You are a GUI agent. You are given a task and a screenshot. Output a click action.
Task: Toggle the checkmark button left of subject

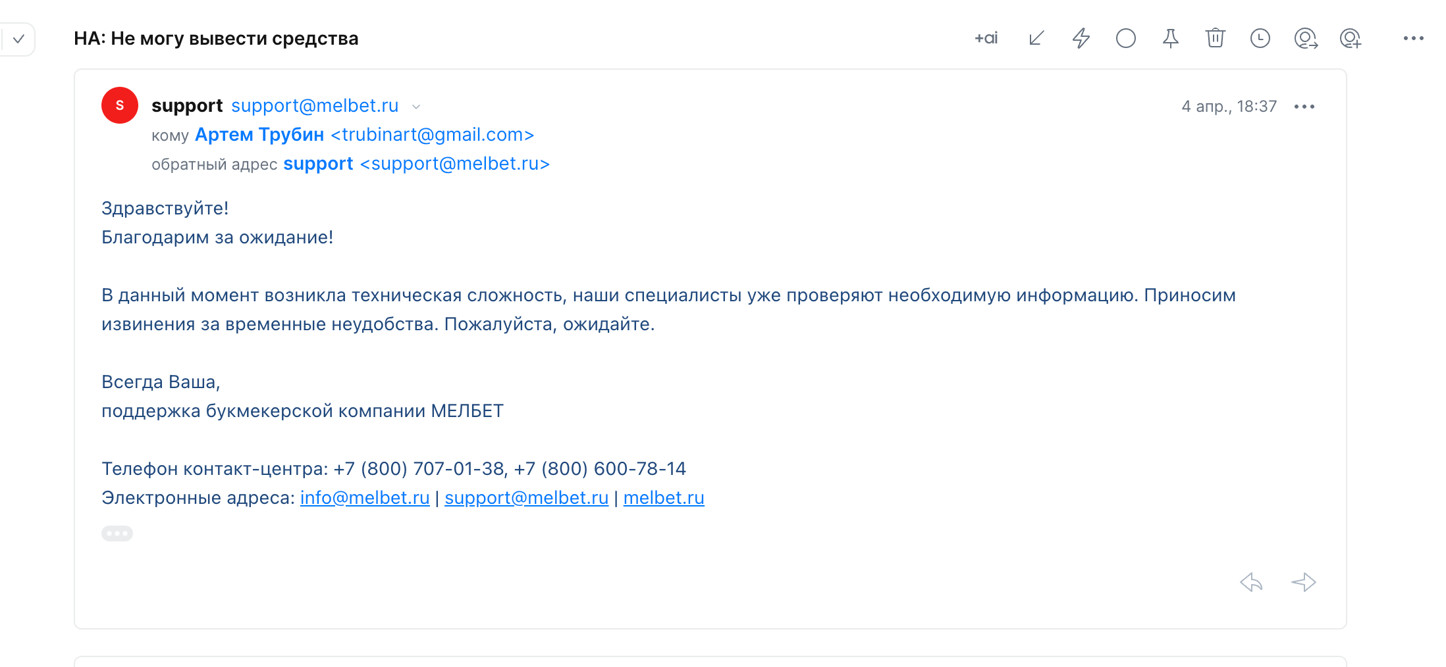pyautogui.click(x=18, y=39)
